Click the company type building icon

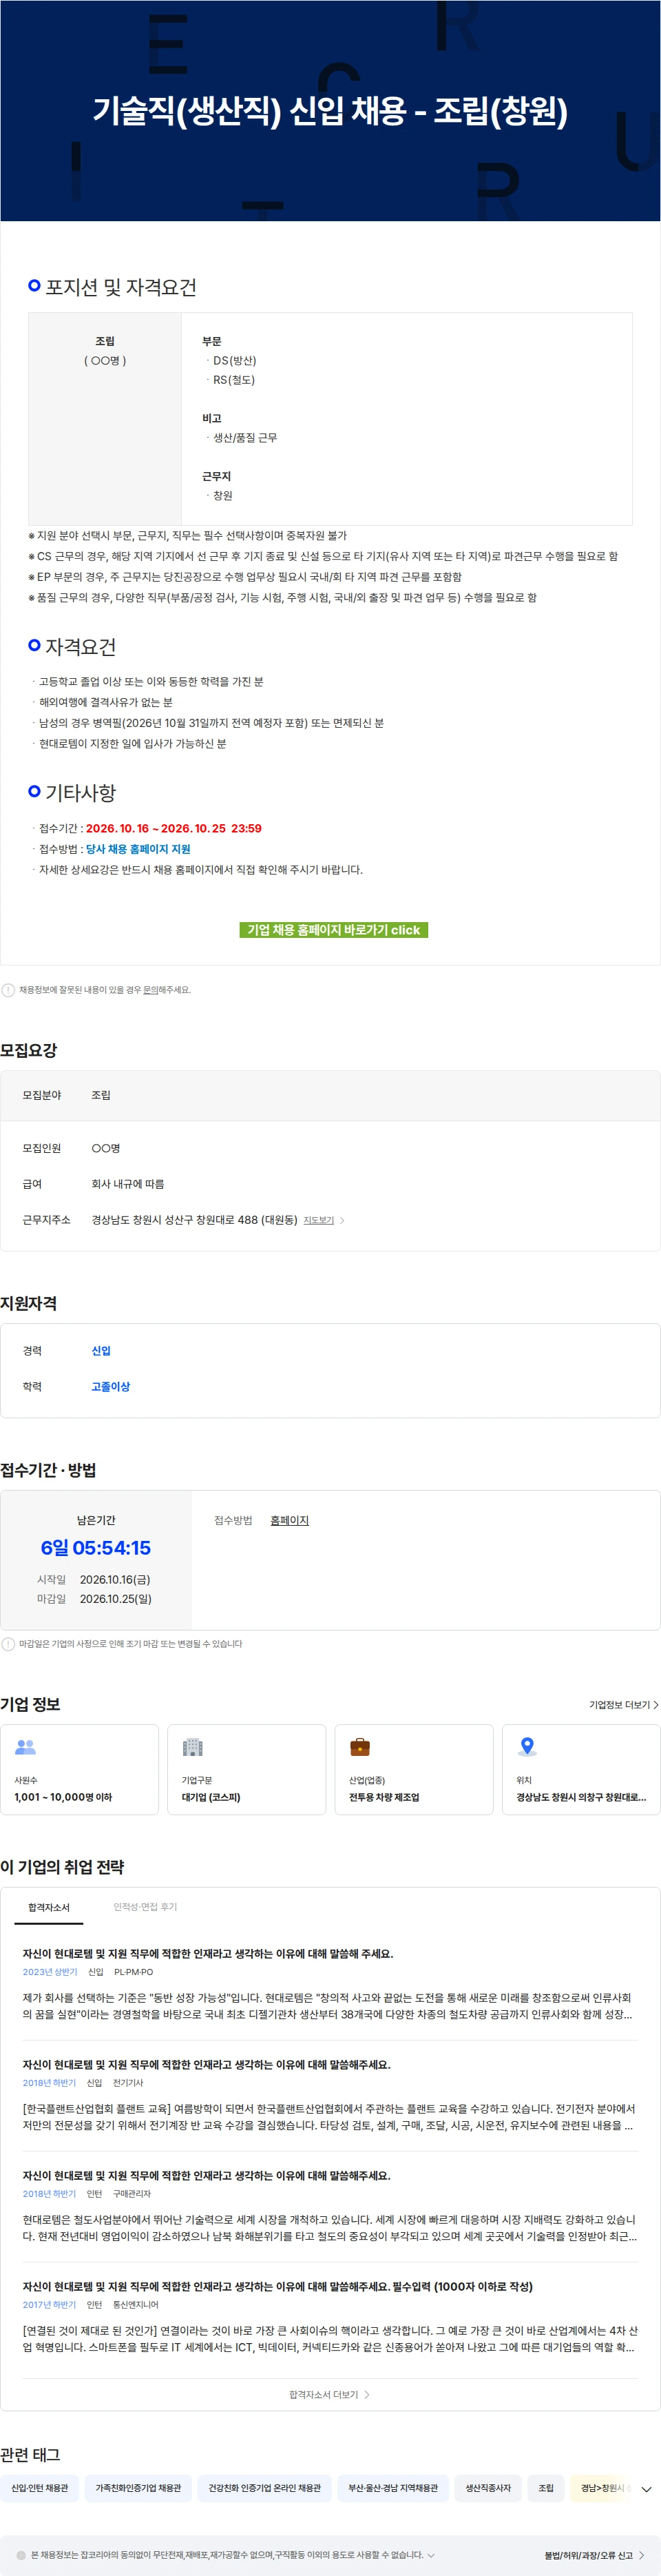coord(193,1747)
